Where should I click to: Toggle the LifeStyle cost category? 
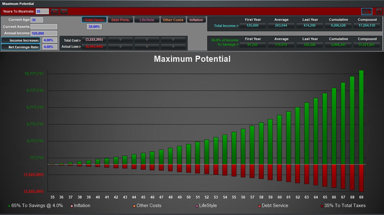click(x=147, y=20)
